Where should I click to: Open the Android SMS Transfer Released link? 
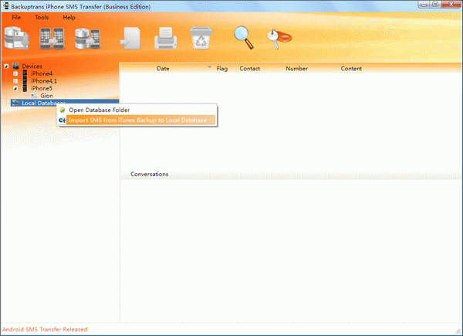pyautogui.click(x=45, y=329)
